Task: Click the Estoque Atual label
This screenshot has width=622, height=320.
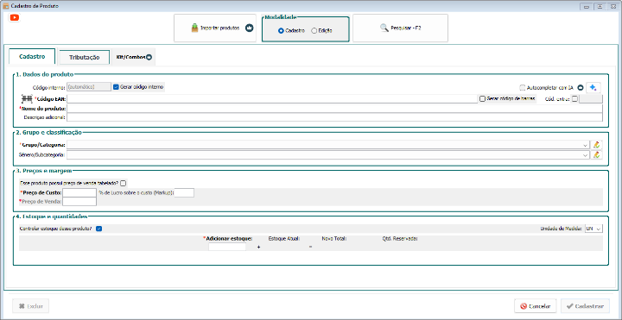Action: coord(284,239)
